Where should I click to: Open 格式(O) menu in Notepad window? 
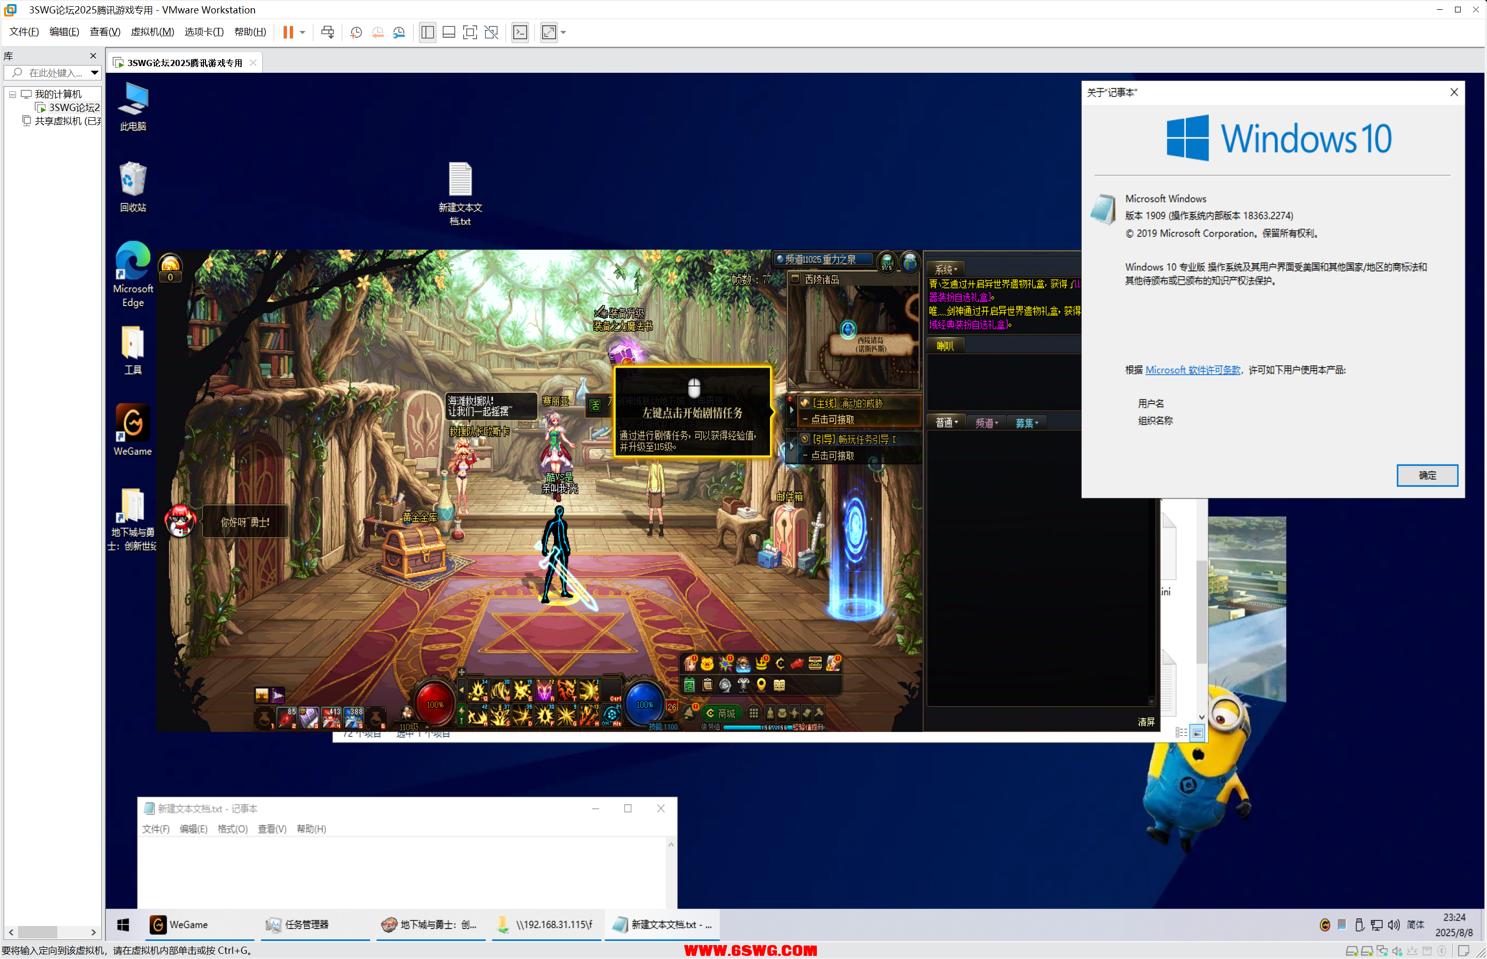[232, 829]
